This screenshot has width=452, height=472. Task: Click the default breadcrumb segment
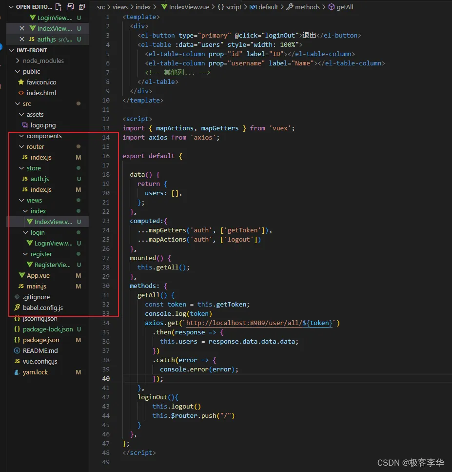(268, 7)
